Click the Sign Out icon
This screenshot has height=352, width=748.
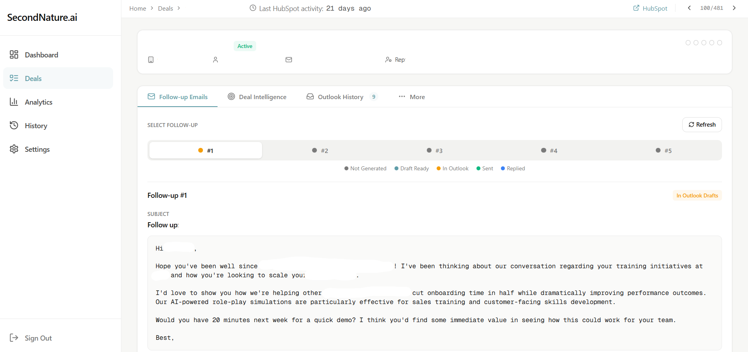pyautogui.click(x=14, y=338)
